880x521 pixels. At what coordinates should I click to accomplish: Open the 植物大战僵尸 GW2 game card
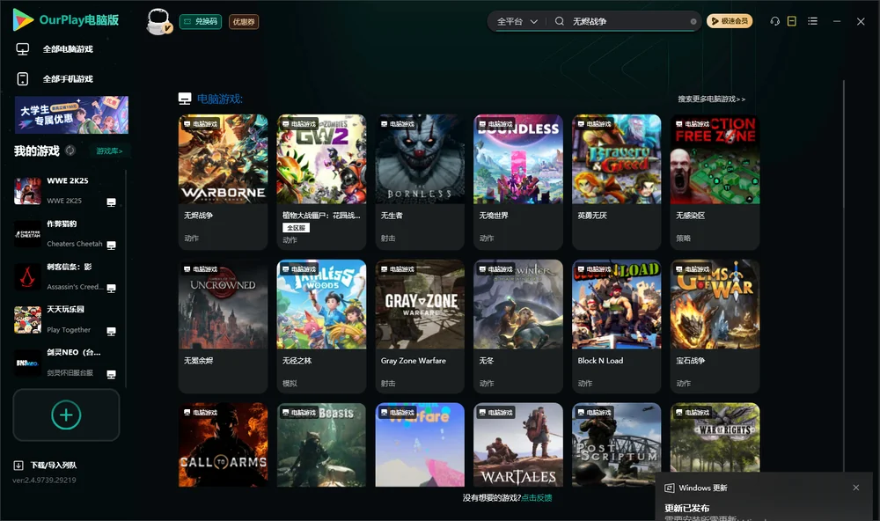(x=321, y=182)
